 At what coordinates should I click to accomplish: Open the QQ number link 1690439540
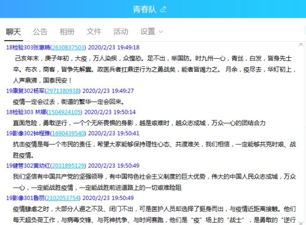click(68, 134)
